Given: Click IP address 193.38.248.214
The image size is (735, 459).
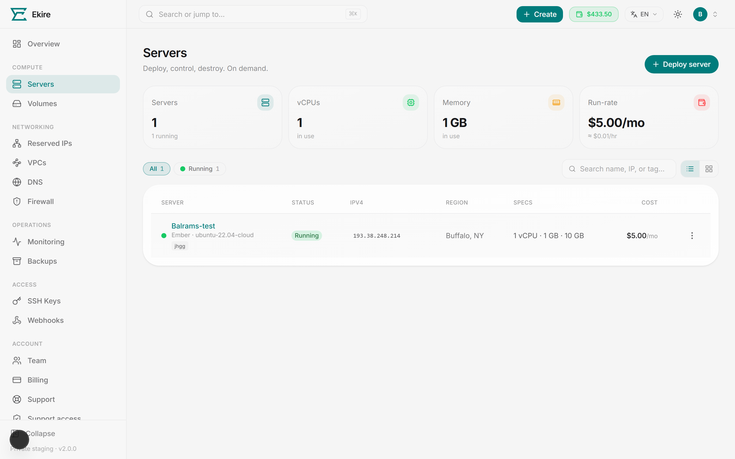Looking at the screenshot, I should [377, 236].
